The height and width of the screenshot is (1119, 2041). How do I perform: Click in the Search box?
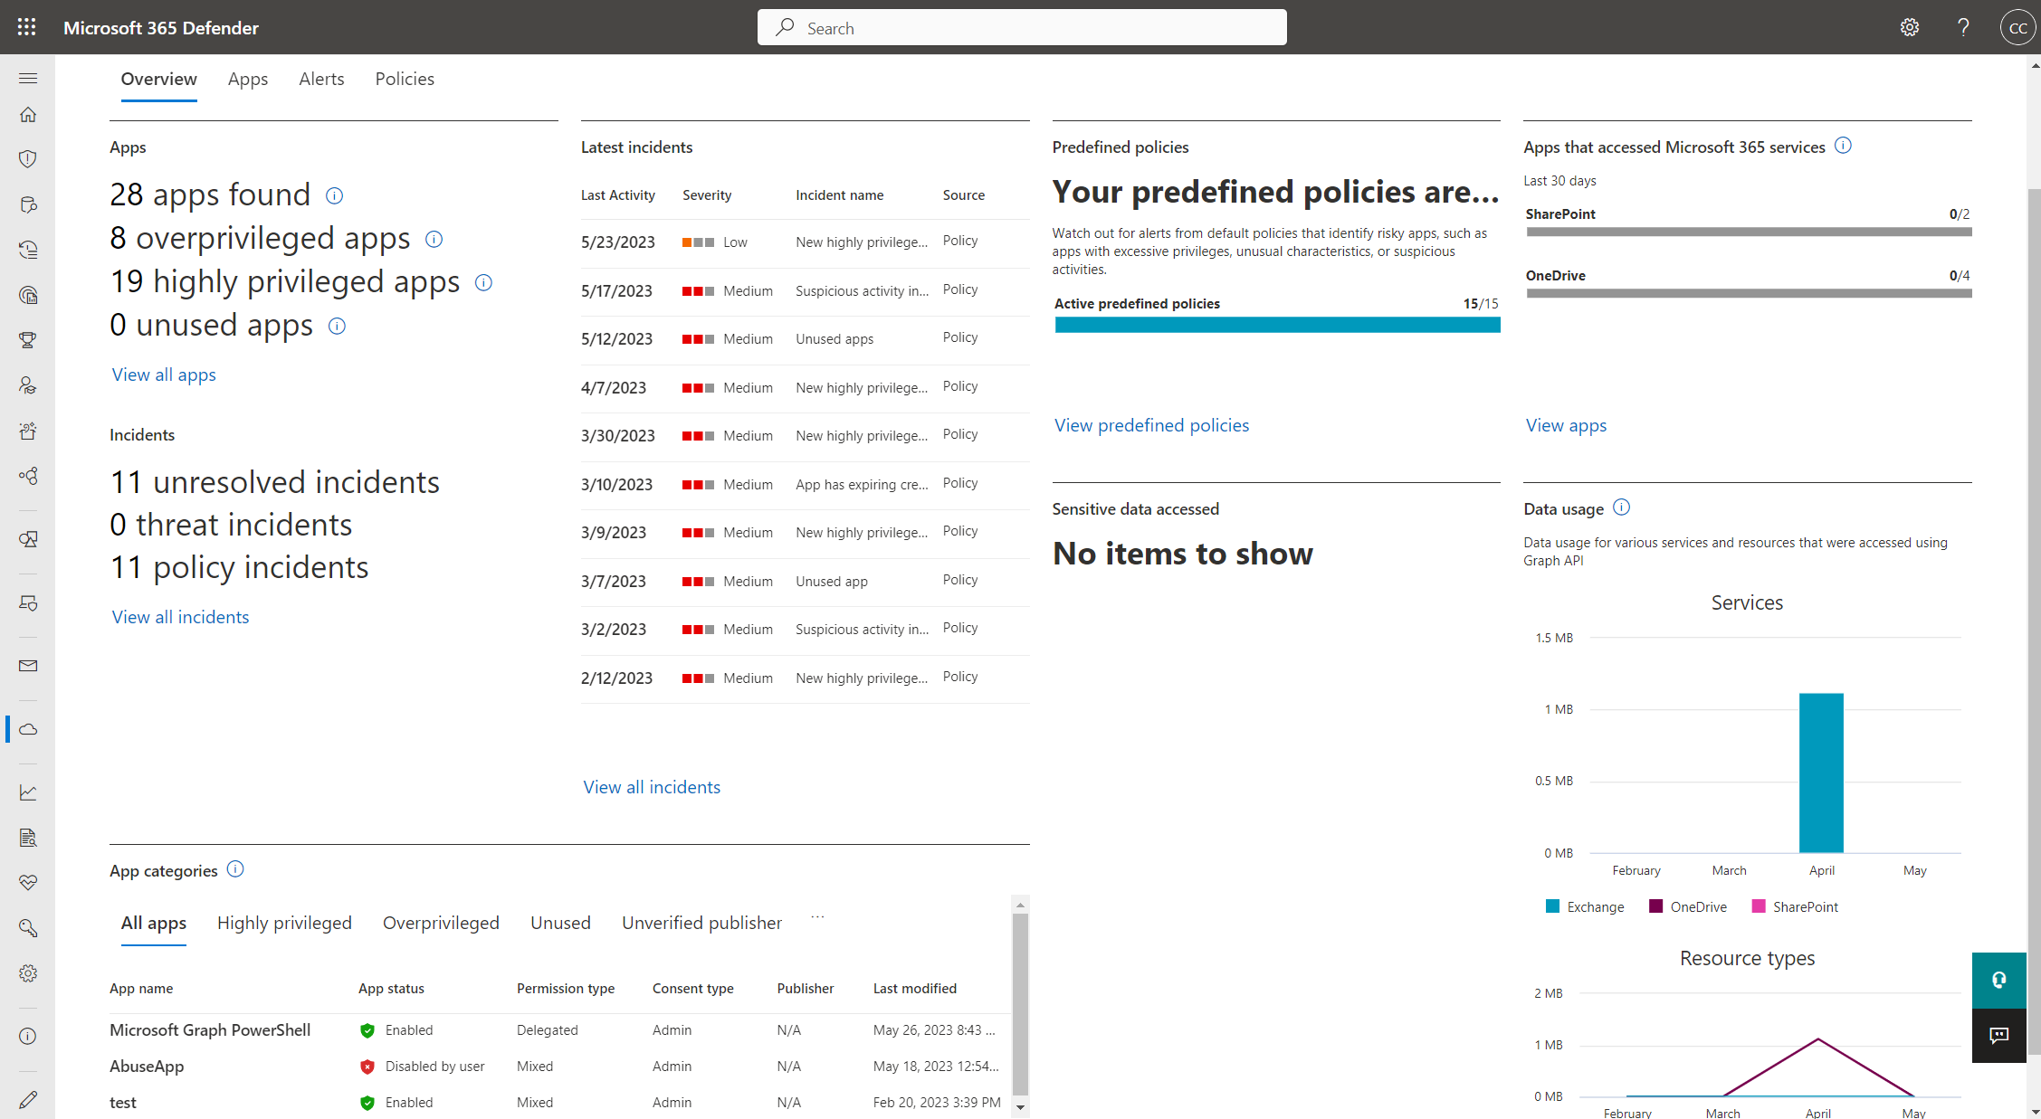[x=1022, y=27]
